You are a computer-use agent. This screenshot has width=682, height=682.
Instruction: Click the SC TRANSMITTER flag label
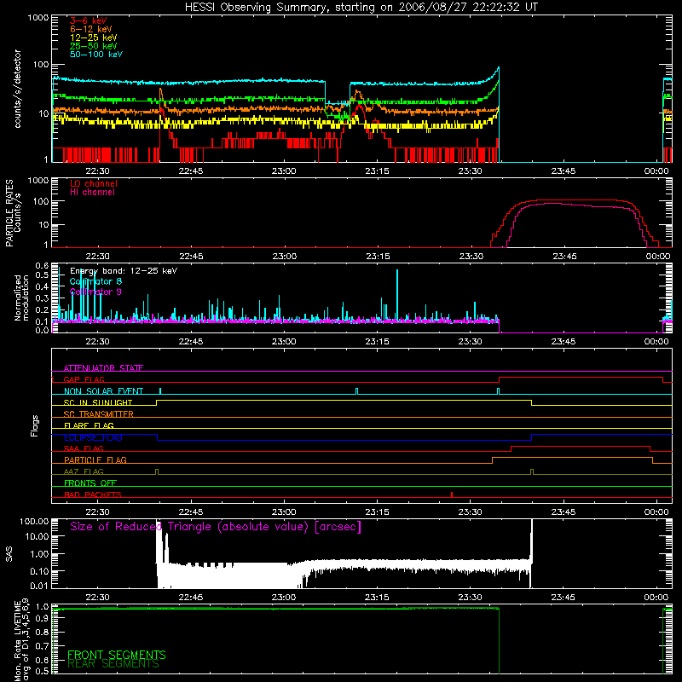pos(99,414)
